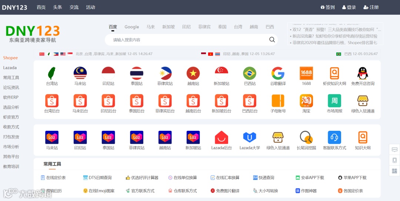This screenshot has height=201, width=400.
Task: Open the 淘宝 icon
Action: click(306, 101)
